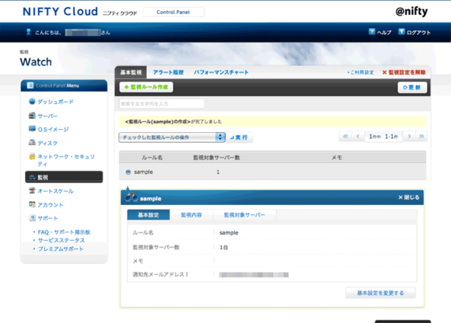Screen dimensions: 451x323
Task: Click the アカウント people icon
Action: coord(32,204)
